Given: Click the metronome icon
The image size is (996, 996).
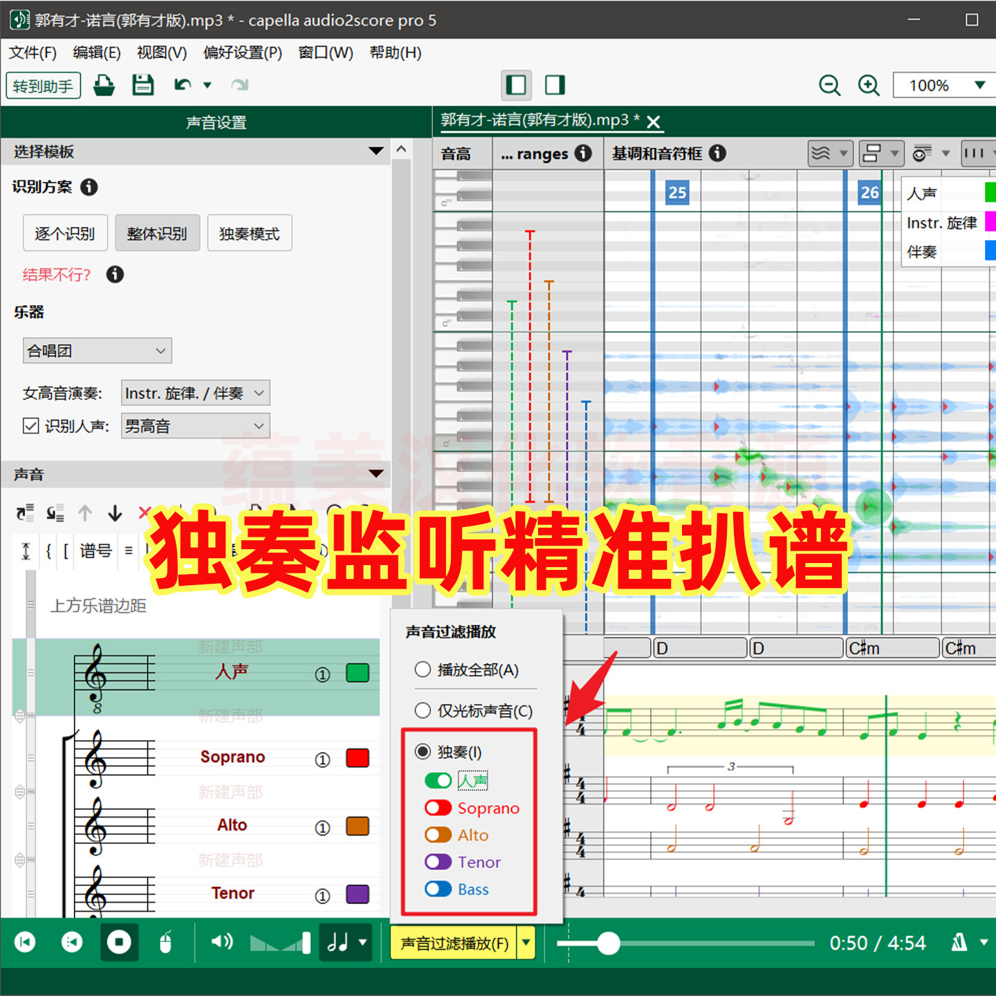Looking at the screenshot, I should click(960, 942).
